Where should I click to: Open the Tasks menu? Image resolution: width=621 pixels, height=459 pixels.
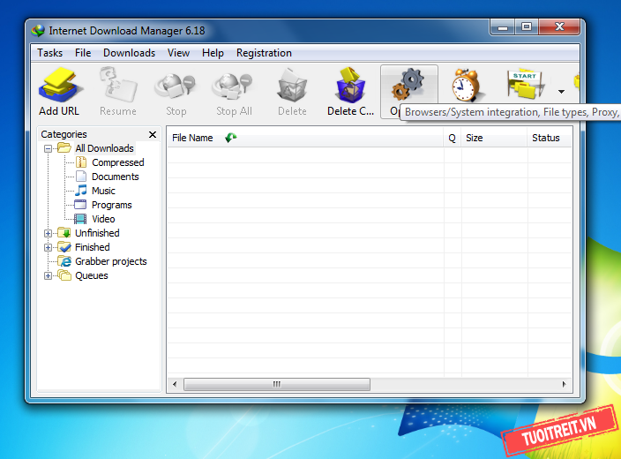pyautogui.click(x=49, y=53)
